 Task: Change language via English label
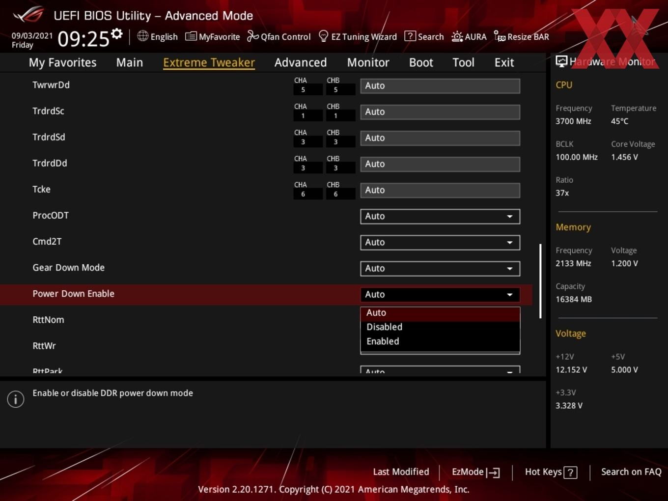click(x=164, y=37)
